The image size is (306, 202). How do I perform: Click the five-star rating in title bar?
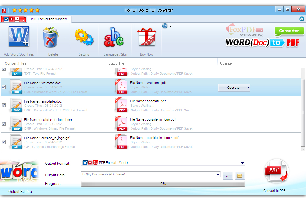[26, 10]
